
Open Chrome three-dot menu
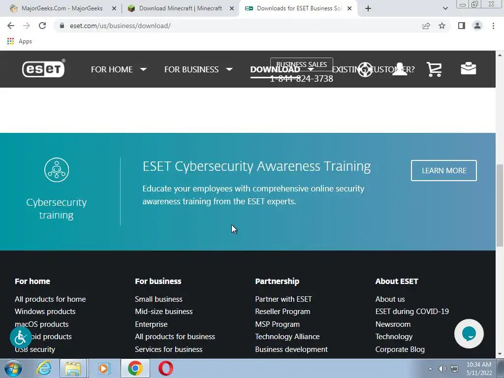493,26
